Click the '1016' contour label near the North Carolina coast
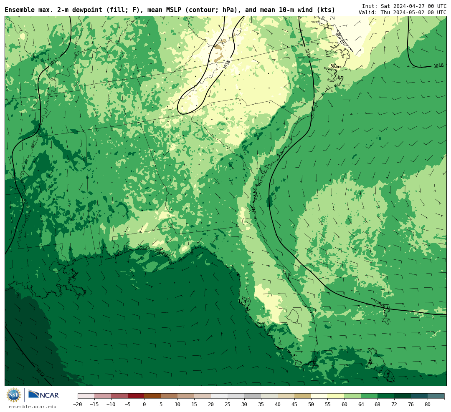The image size is (451, 412). (307, 53)
